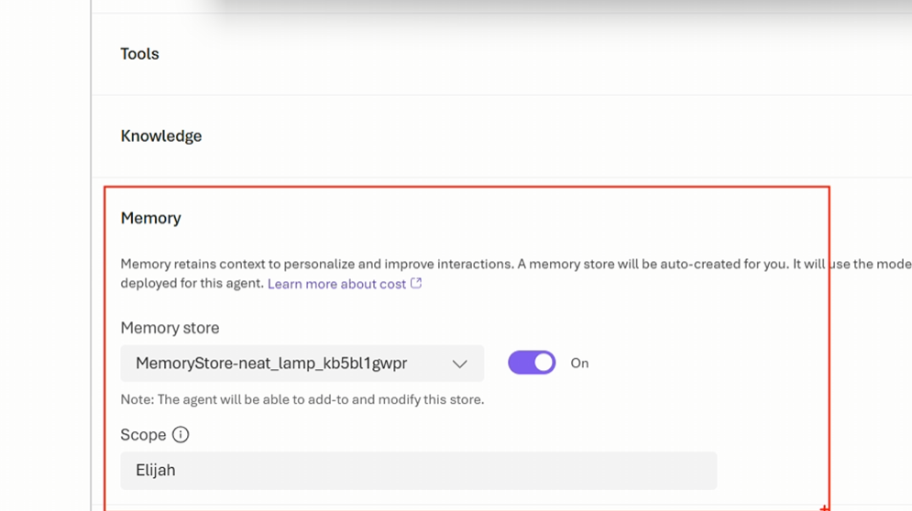Open the Learn more about cost link

(336, 284)
